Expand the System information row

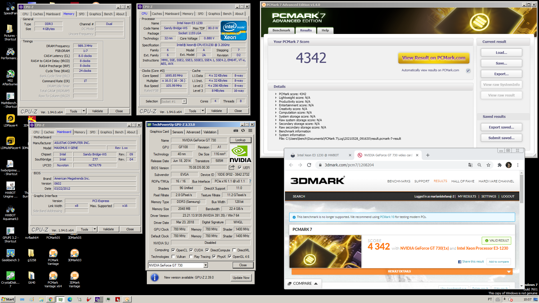tap(276, 135)
